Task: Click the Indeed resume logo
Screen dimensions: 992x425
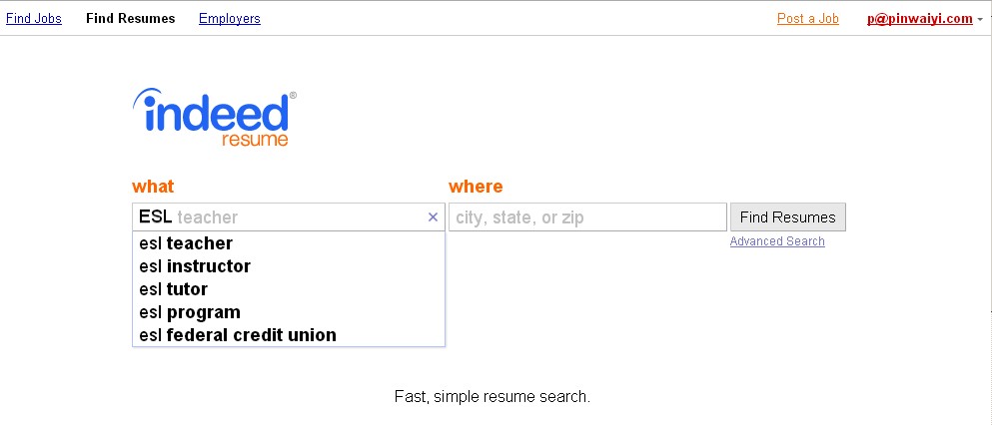Action: (214, 118)
